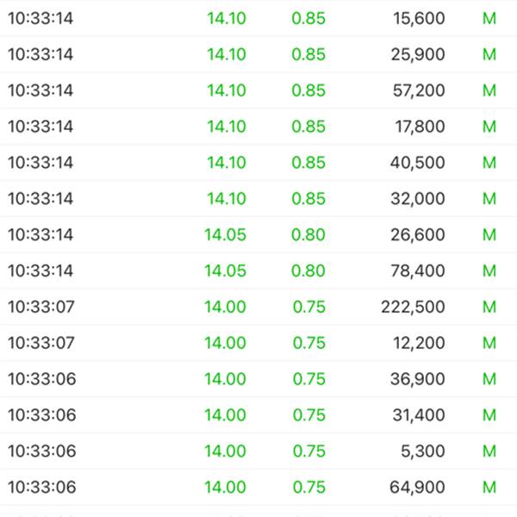This screenshot has height=517, width=517.
Task: Click price 14.10 in the 57,200 row
Action: (x=226, y=90)
